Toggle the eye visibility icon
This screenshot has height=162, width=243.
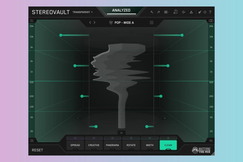[211, 141]
